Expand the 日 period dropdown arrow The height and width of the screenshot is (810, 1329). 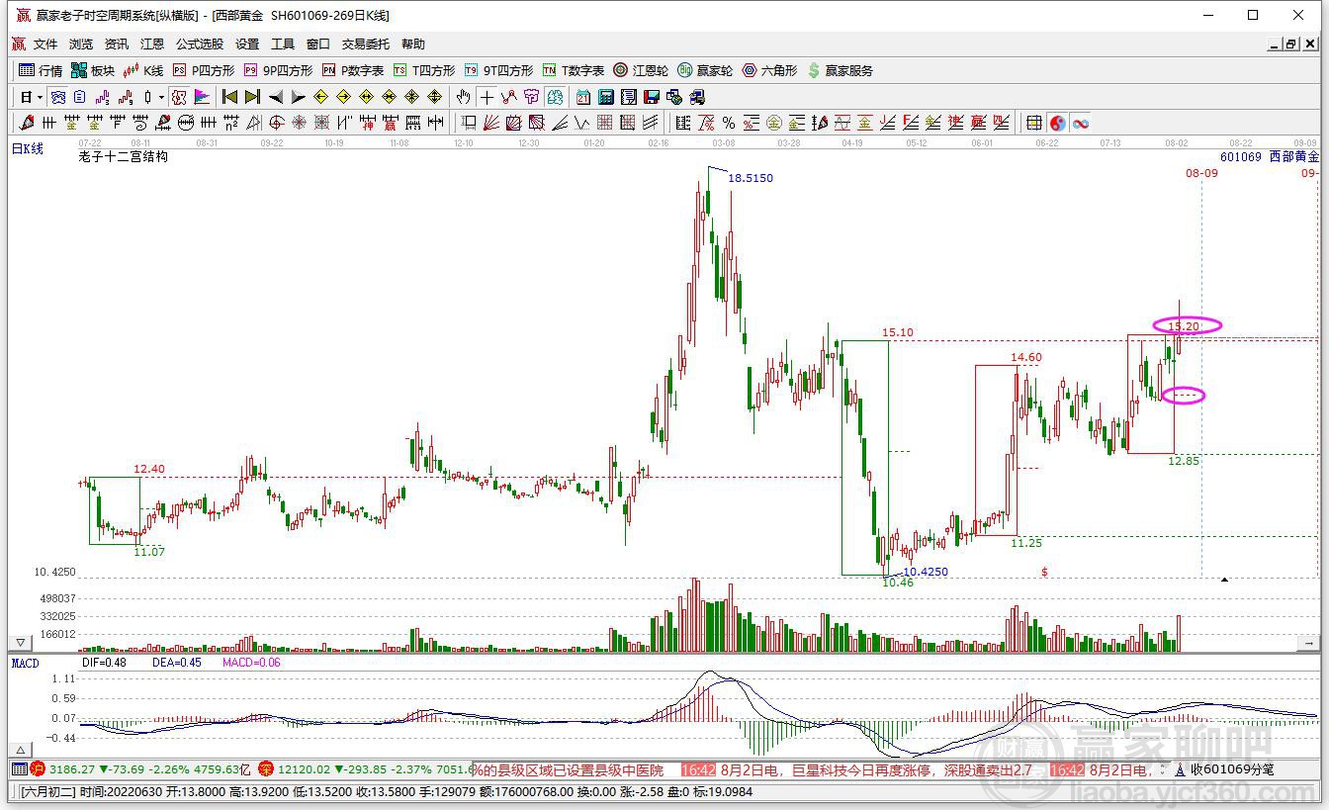click(40, 97)
